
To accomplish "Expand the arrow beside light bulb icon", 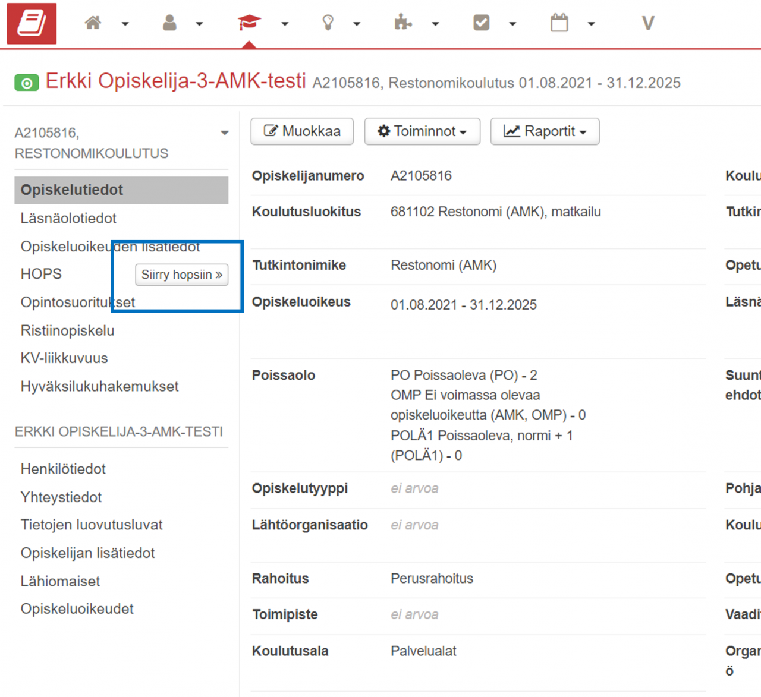I will pos(357,24).
